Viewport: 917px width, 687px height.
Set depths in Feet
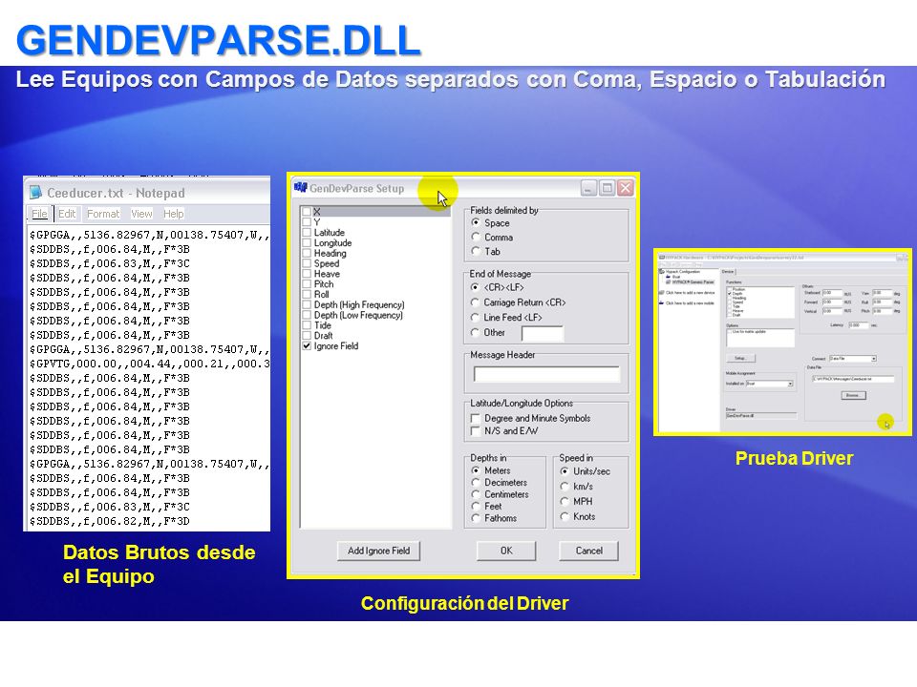[476, 507]
